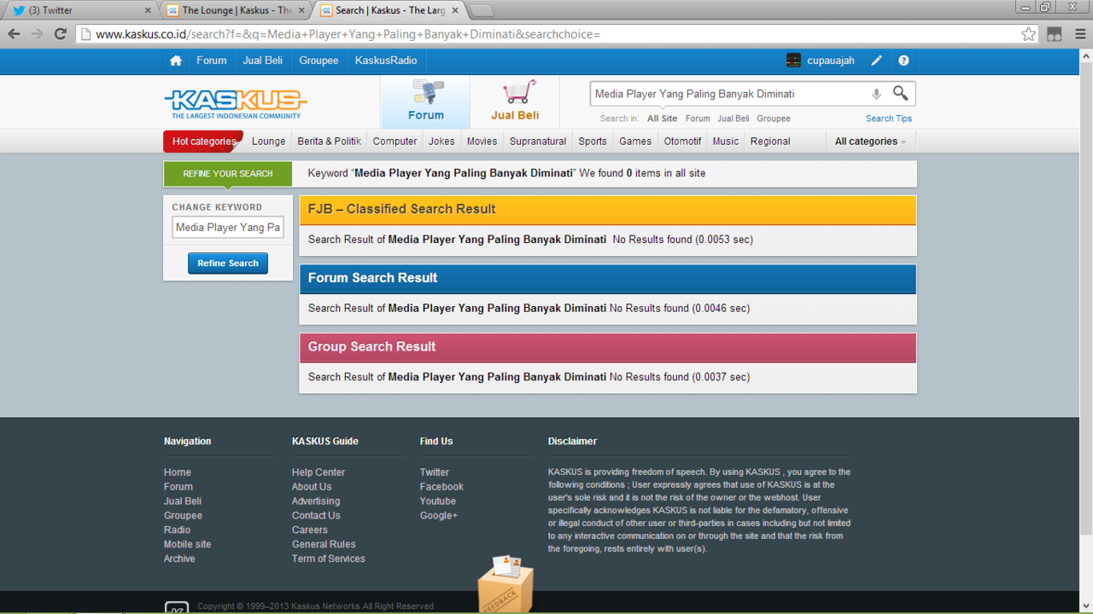Click the browser back arrow
This screenshot has height=614, width=1093.
coord(14,34)
